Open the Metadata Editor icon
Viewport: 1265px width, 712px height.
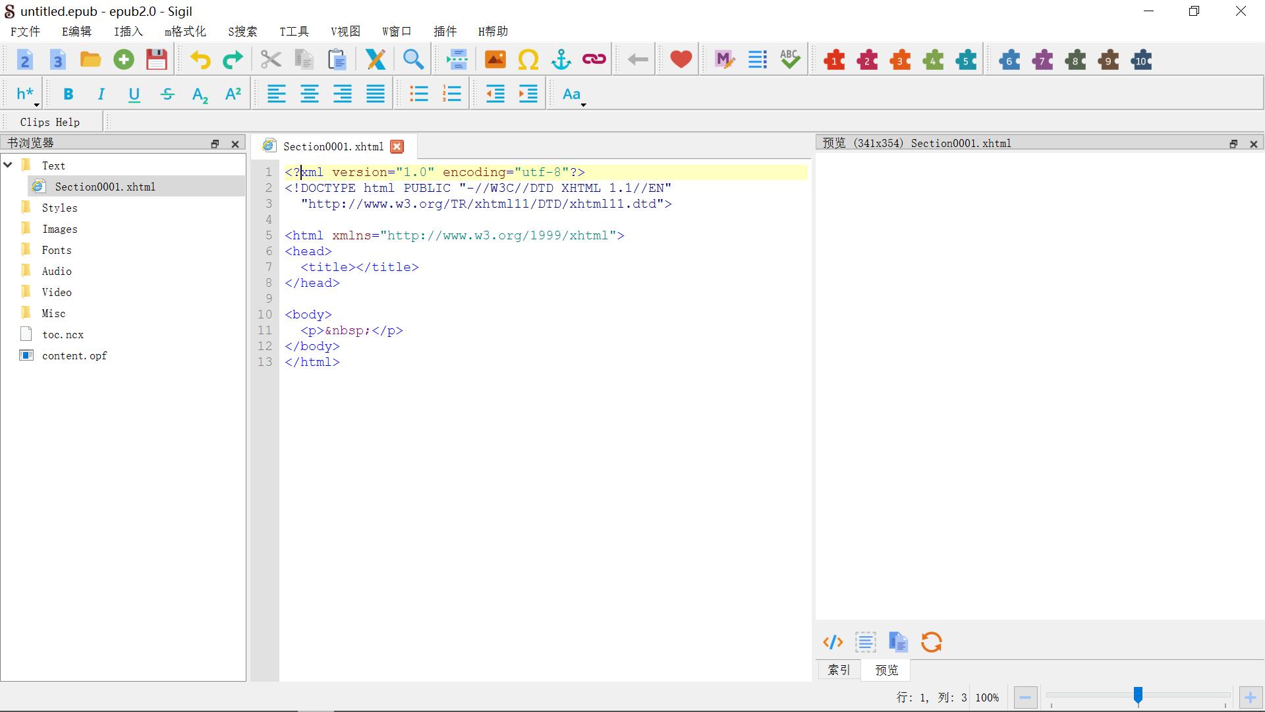(x=724, y=60)
